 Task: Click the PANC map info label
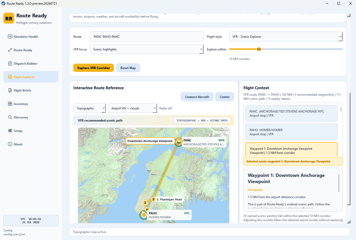pos(204,142)
